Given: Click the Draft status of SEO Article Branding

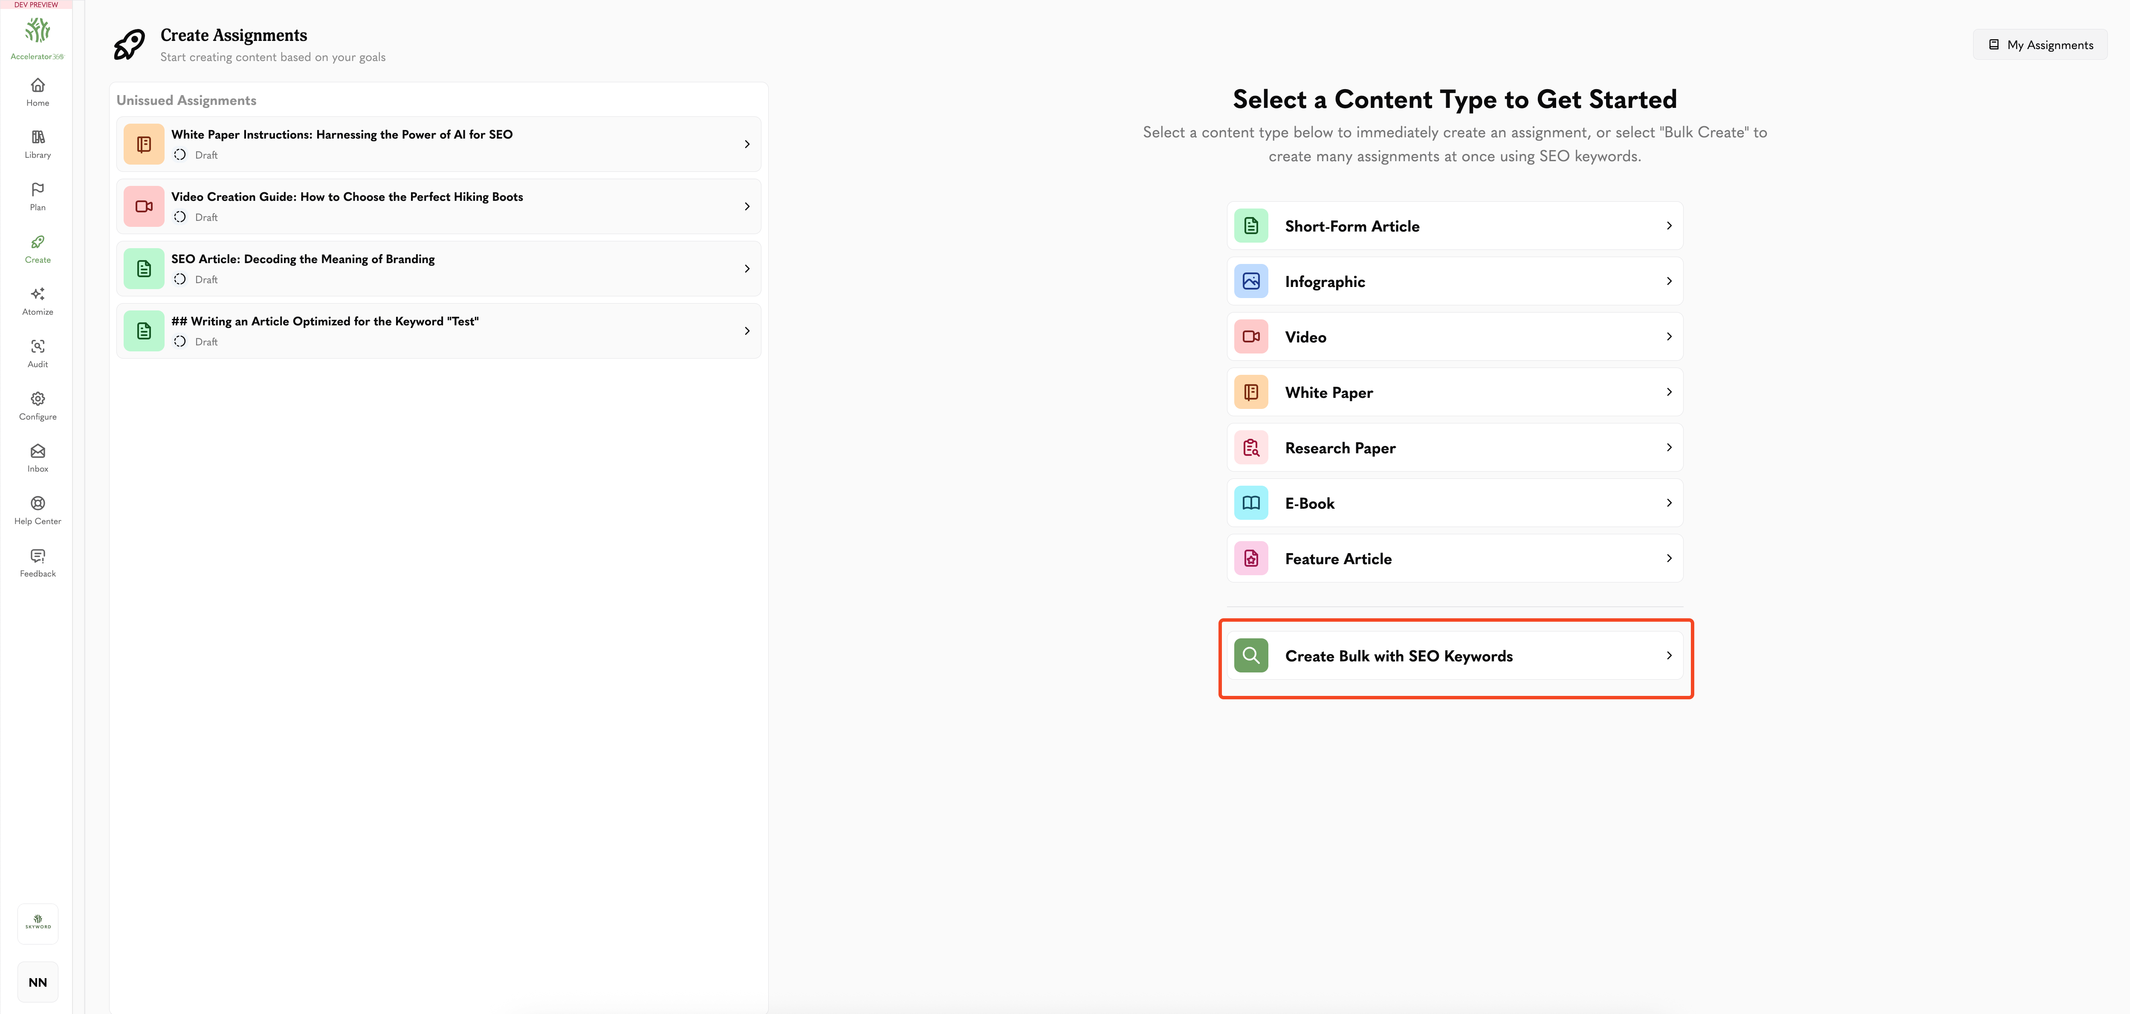Looking at the screenshot, I should point(197,280).
